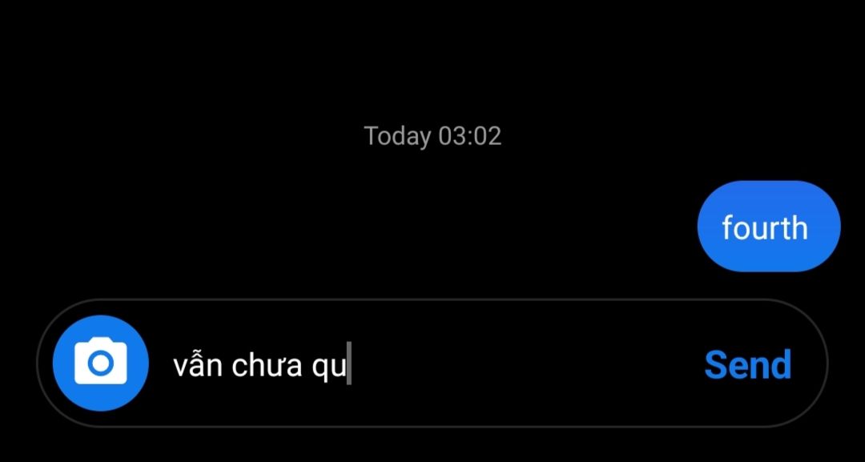
Task: Tap the Send button
Action: click(x=747, y=364)
